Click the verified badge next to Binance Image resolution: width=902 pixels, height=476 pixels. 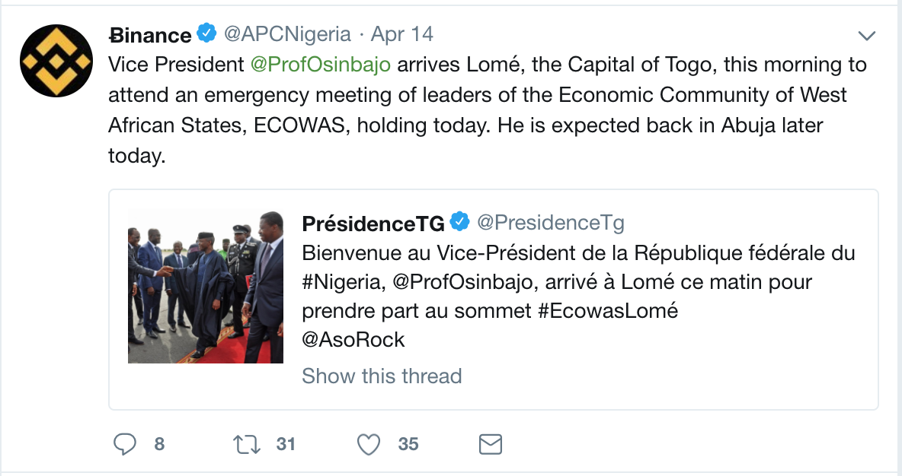point(206,34)
